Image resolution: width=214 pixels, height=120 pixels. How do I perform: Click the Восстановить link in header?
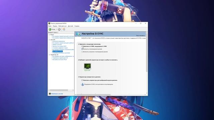140,36
